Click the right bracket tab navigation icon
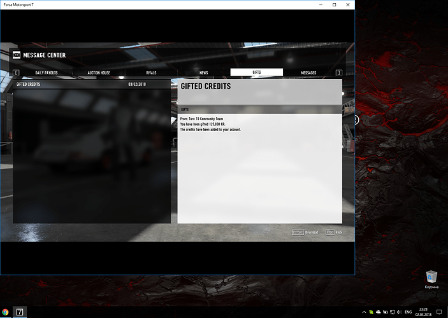This screenshot has height=318, width=448. coord(339,73)
